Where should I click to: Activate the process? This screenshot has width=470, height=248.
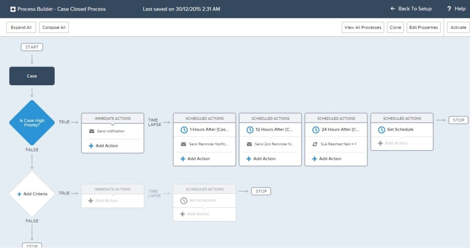click(x=459, y=27)
